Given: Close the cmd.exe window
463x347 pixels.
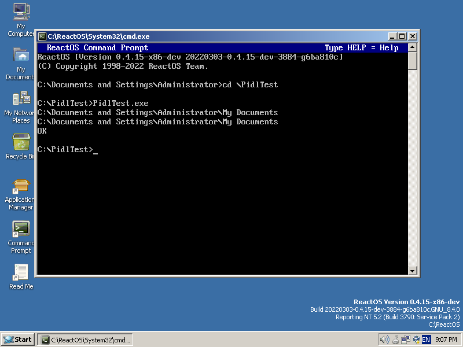Looking at the screenshot, I should [x=413, y=36].
